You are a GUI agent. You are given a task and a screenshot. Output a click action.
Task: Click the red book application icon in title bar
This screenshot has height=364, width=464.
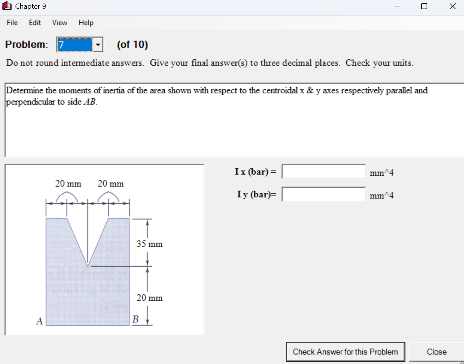[x=7, y=6]
